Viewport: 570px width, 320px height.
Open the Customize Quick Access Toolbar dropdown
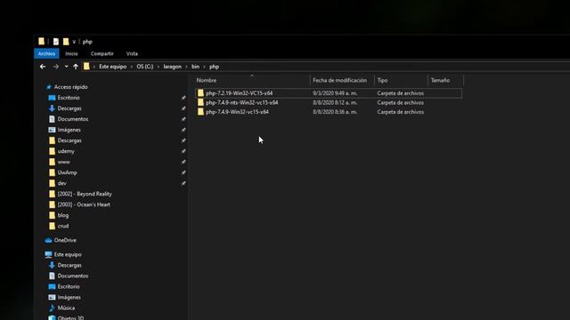tap(74, 42)
